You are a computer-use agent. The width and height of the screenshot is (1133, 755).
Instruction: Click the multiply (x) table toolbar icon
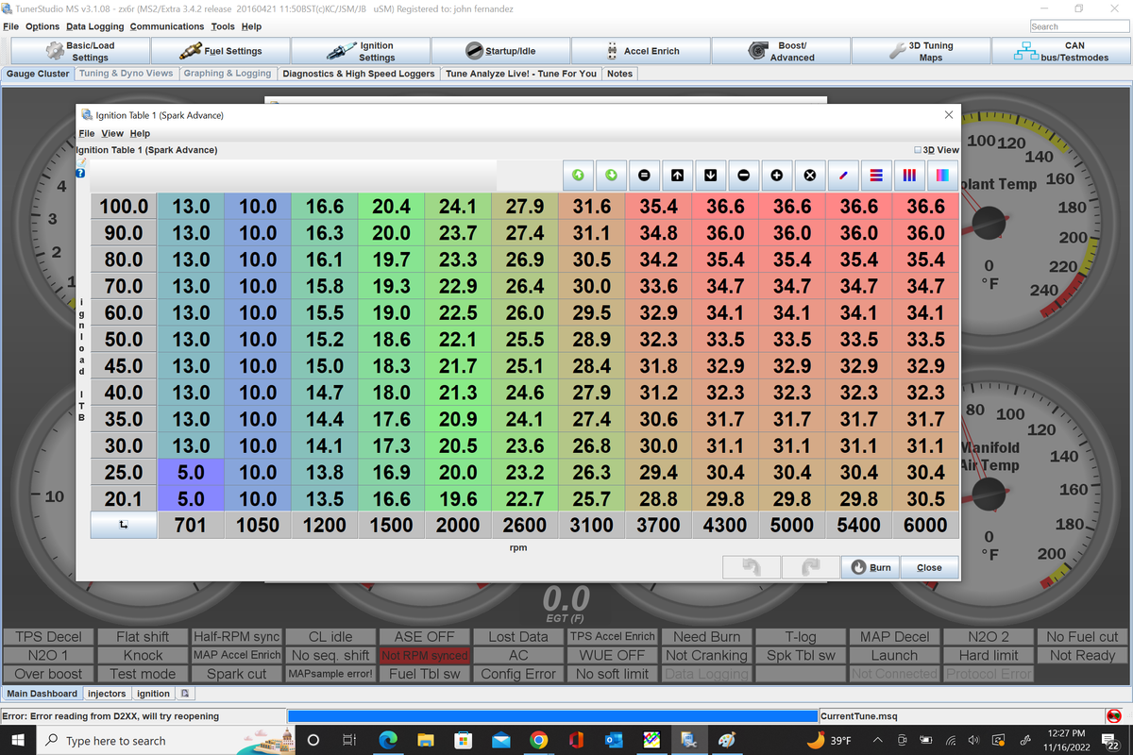[x=809, y=176]
